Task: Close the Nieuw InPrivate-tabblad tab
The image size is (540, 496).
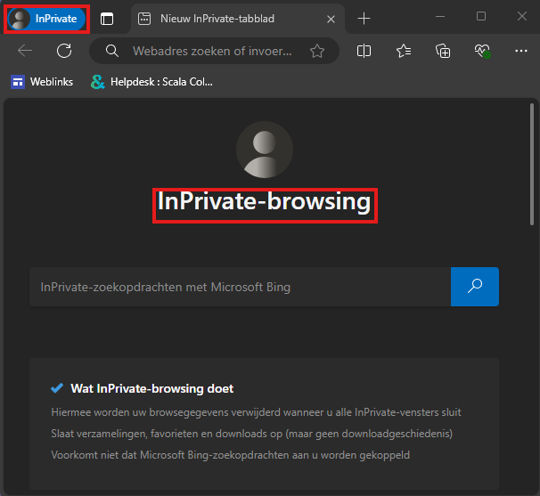Action: click(331, 20)
